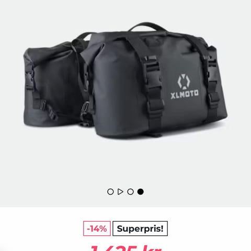Screen dimensions: 251x251
Task: Select the filled black gallery indicator dot
Action: (141, 192)
